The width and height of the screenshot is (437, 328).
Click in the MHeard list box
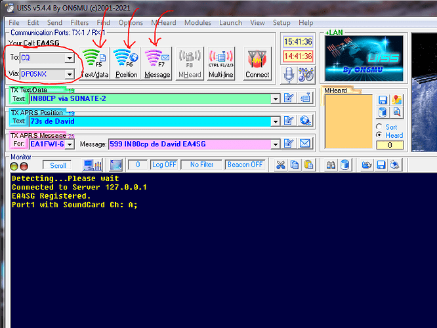point(348,121)
